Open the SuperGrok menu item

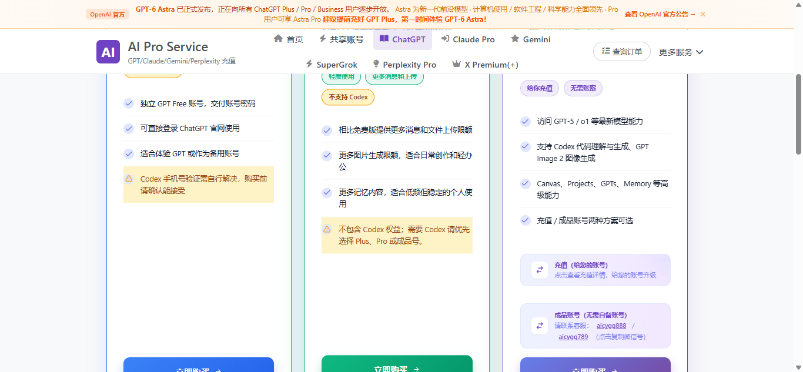(332, 64)
